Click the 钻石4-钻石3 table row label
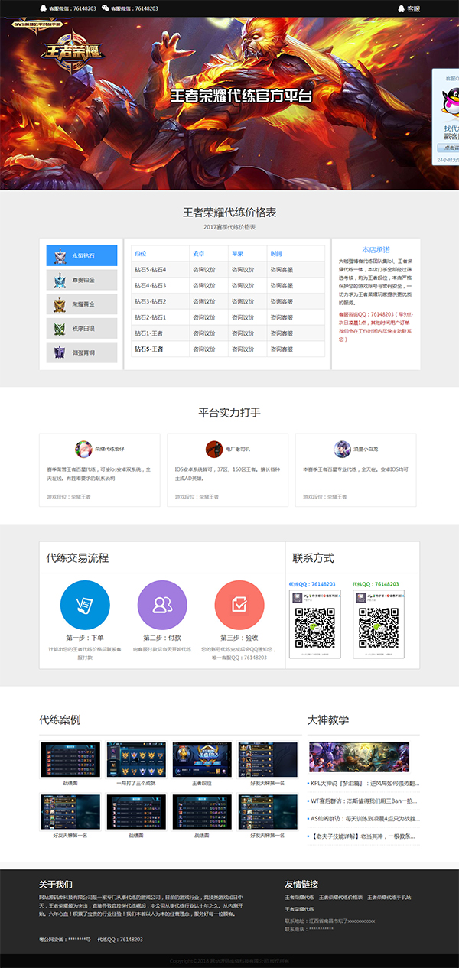Viewport: 459px width, 968px height. pyautogui.click(x=150, y=285)
